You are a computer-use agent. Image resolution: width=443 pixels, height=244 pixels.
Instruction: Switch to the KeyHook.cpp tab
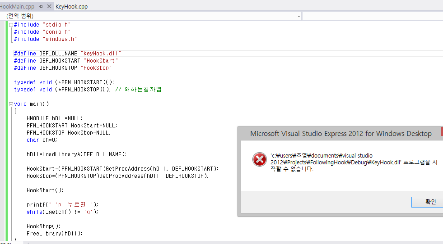click(71, 7)
